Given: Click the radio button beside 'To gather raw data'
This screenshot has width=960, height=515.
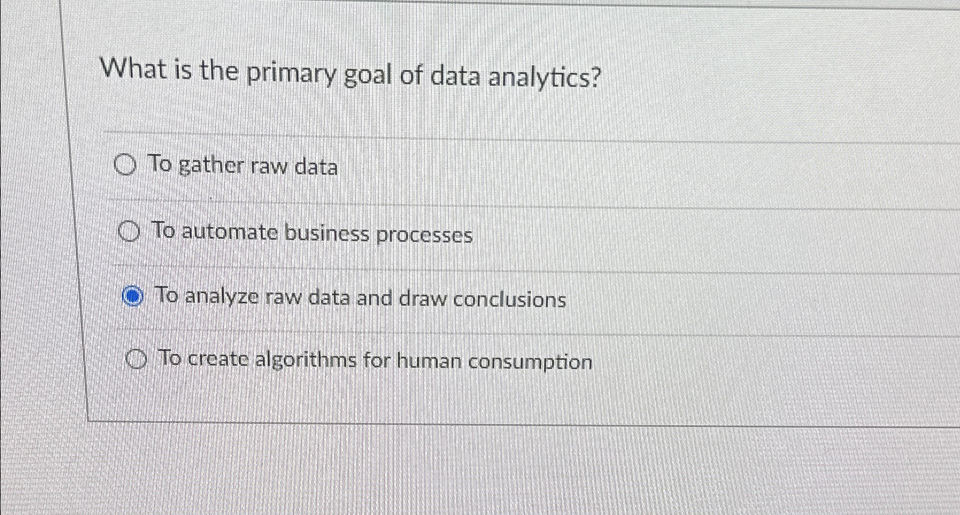Looking at the screenshot, I should (125, 166).
